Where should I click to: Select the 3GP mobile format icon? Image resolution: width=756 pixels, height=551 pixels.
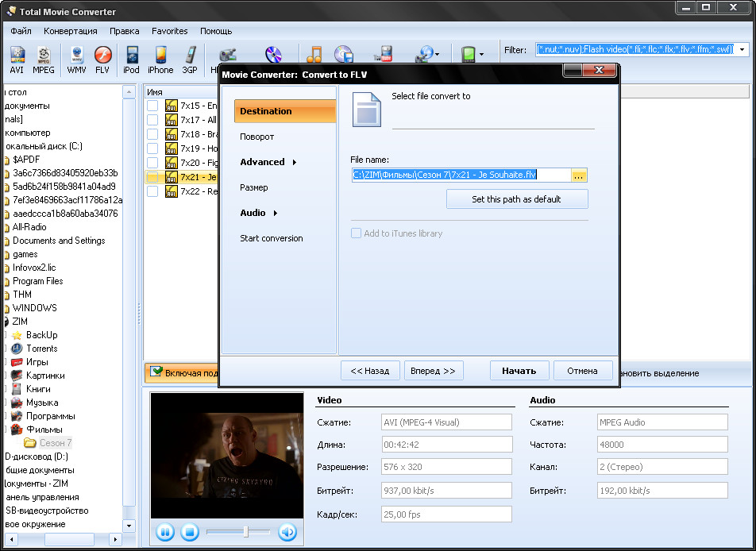[x=190, y=60]
